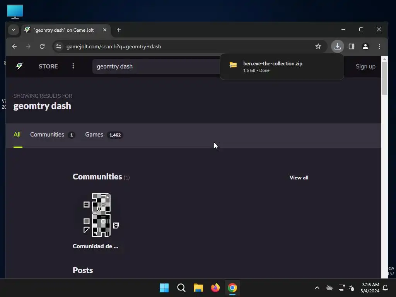Open the STORE link

[48, 67]
